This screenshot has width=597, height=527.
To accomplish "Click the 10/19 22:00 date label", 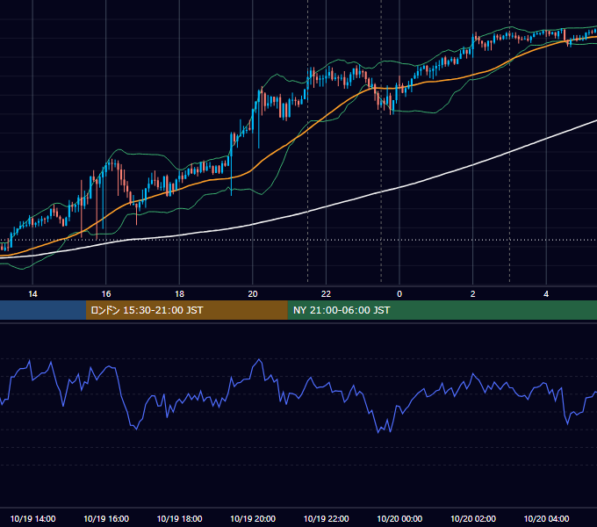I will point(326,518).
